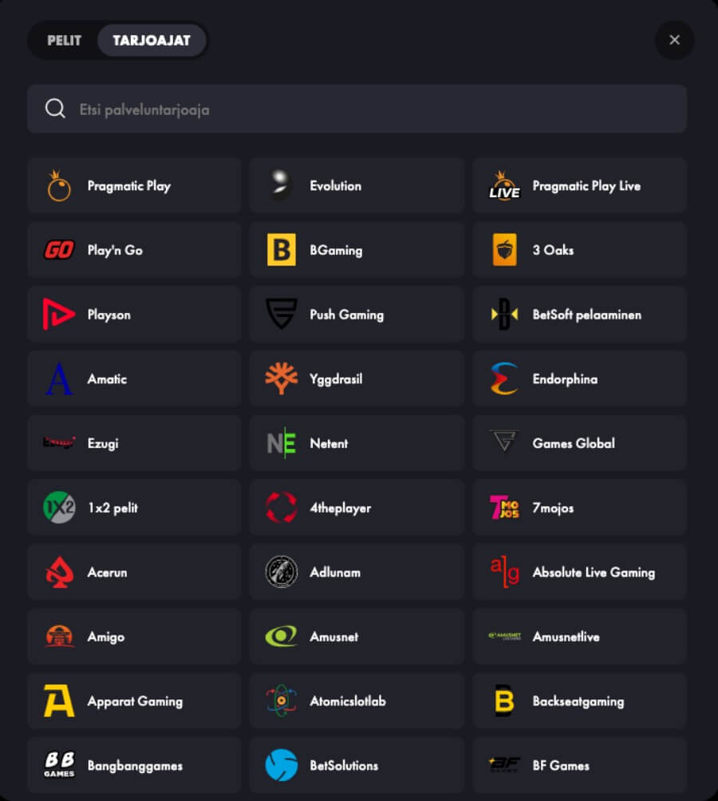Click the red Play'n Go GO logo

coord(59,250)
